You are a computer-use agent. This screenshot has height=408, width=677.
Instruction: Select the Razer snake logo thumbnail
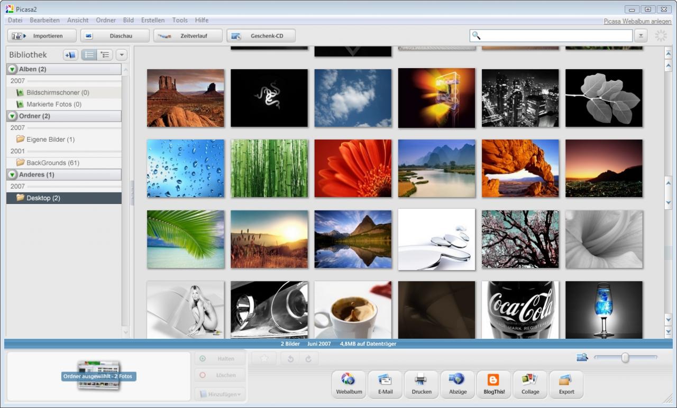click(269, 98)
